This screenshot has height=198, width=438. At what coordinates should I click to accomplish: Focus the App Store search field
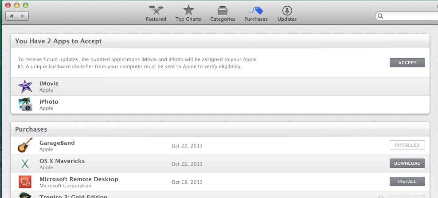407,16
